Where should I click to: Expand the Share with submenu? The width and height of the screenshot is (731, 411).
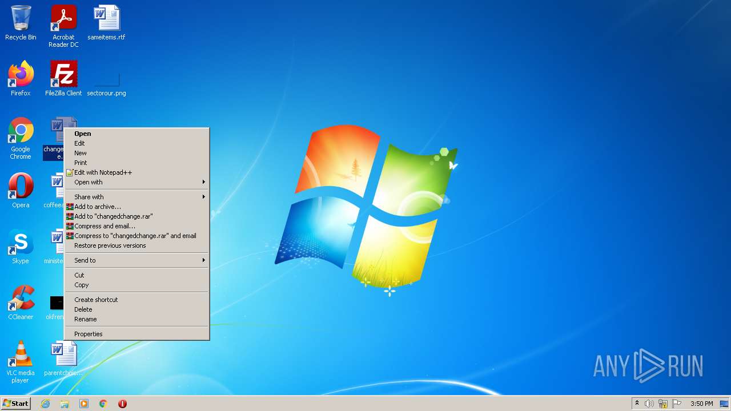136,197
